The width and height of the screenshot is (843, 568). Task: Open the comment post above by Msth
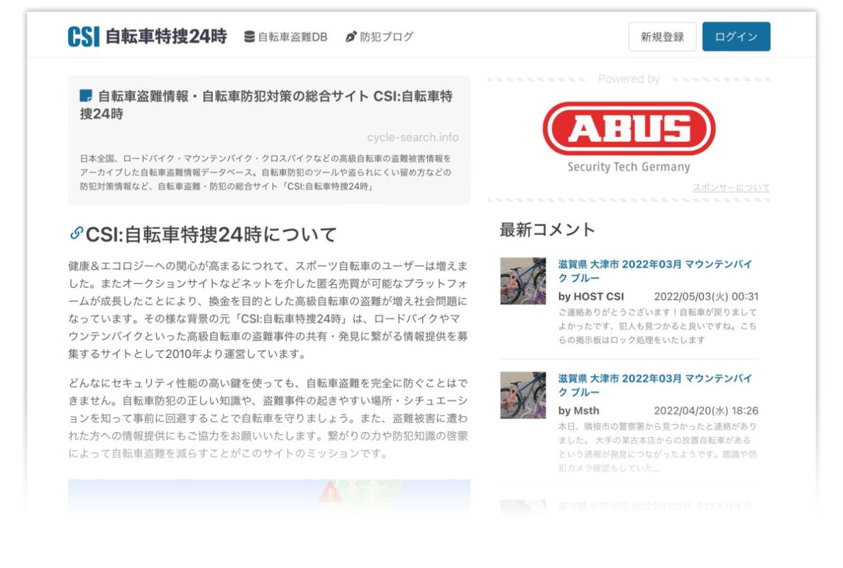pos(654,386)
